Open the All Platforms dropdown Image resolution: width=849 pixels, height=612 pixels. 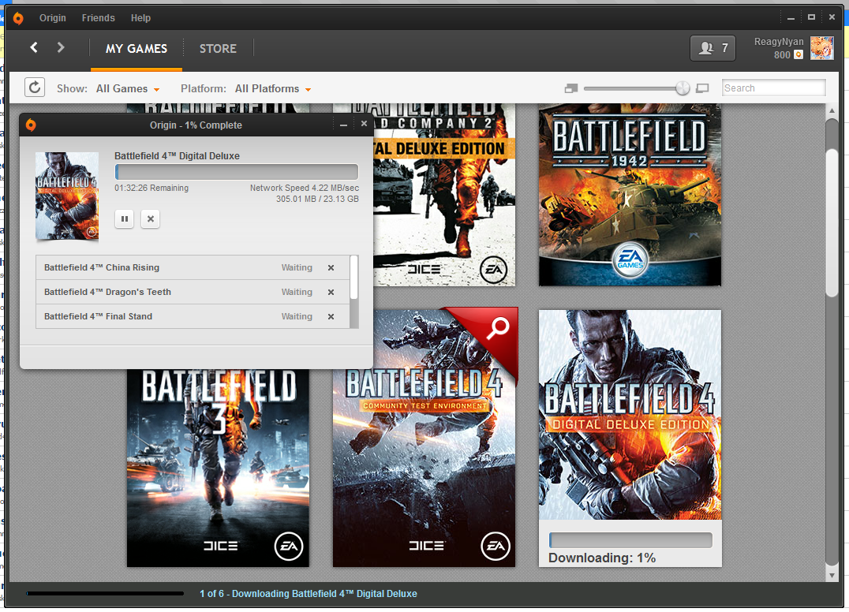click(x=273, y=89)
